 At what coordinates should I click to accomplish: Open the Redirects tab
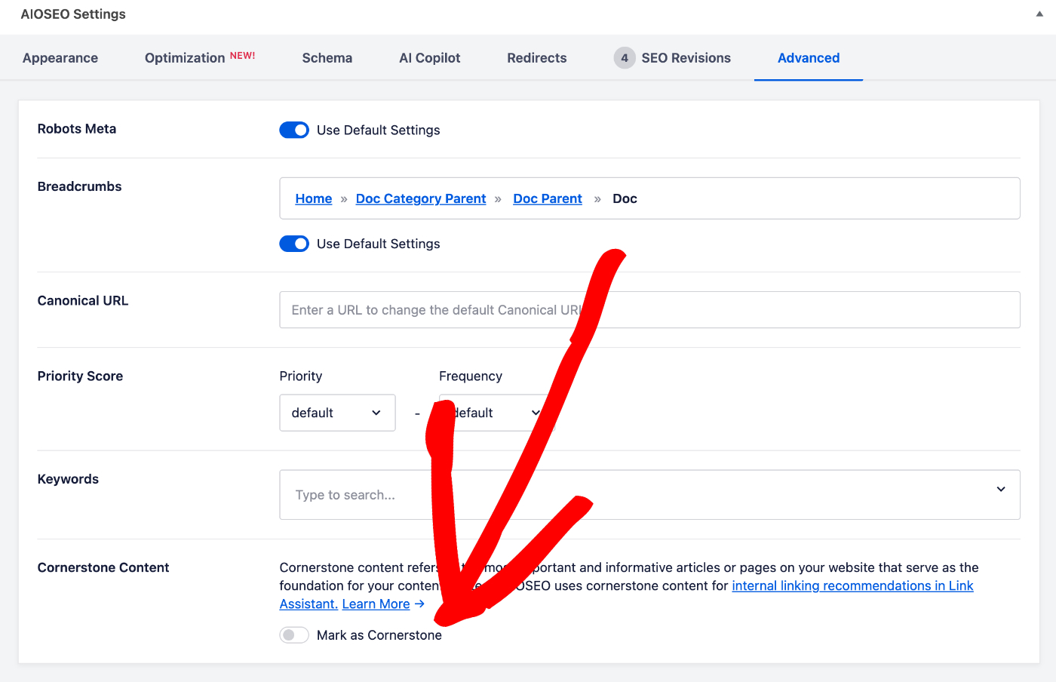(x=537, y=58)
